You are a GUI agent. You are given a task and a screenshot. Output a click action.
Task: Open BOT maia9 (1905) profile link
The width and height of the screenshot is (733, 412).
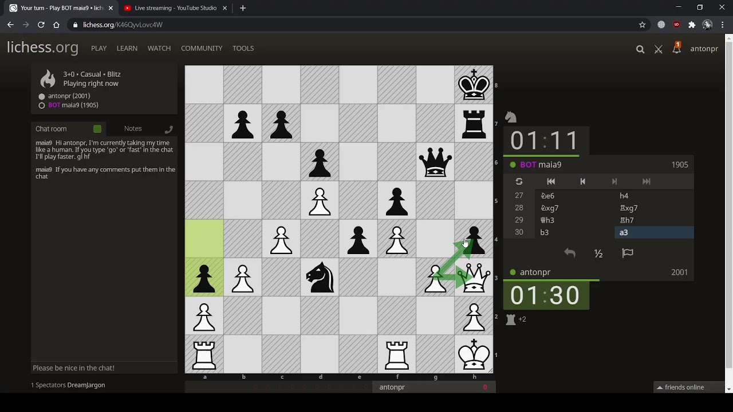pos(73,105)
